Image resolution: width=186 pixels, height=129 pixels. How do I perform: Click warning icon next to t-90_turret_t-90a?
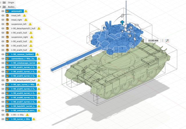point(34,119)
